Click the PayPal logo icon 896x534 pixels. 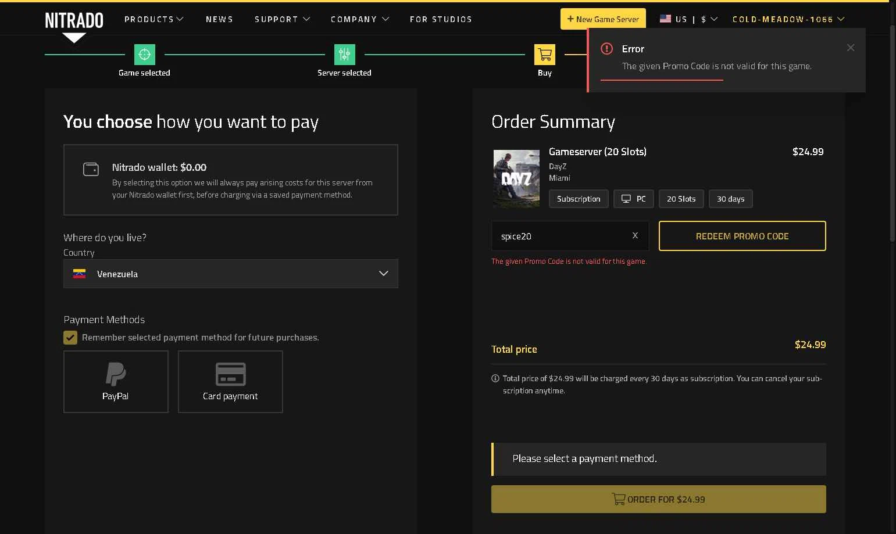tap(116, 374)
